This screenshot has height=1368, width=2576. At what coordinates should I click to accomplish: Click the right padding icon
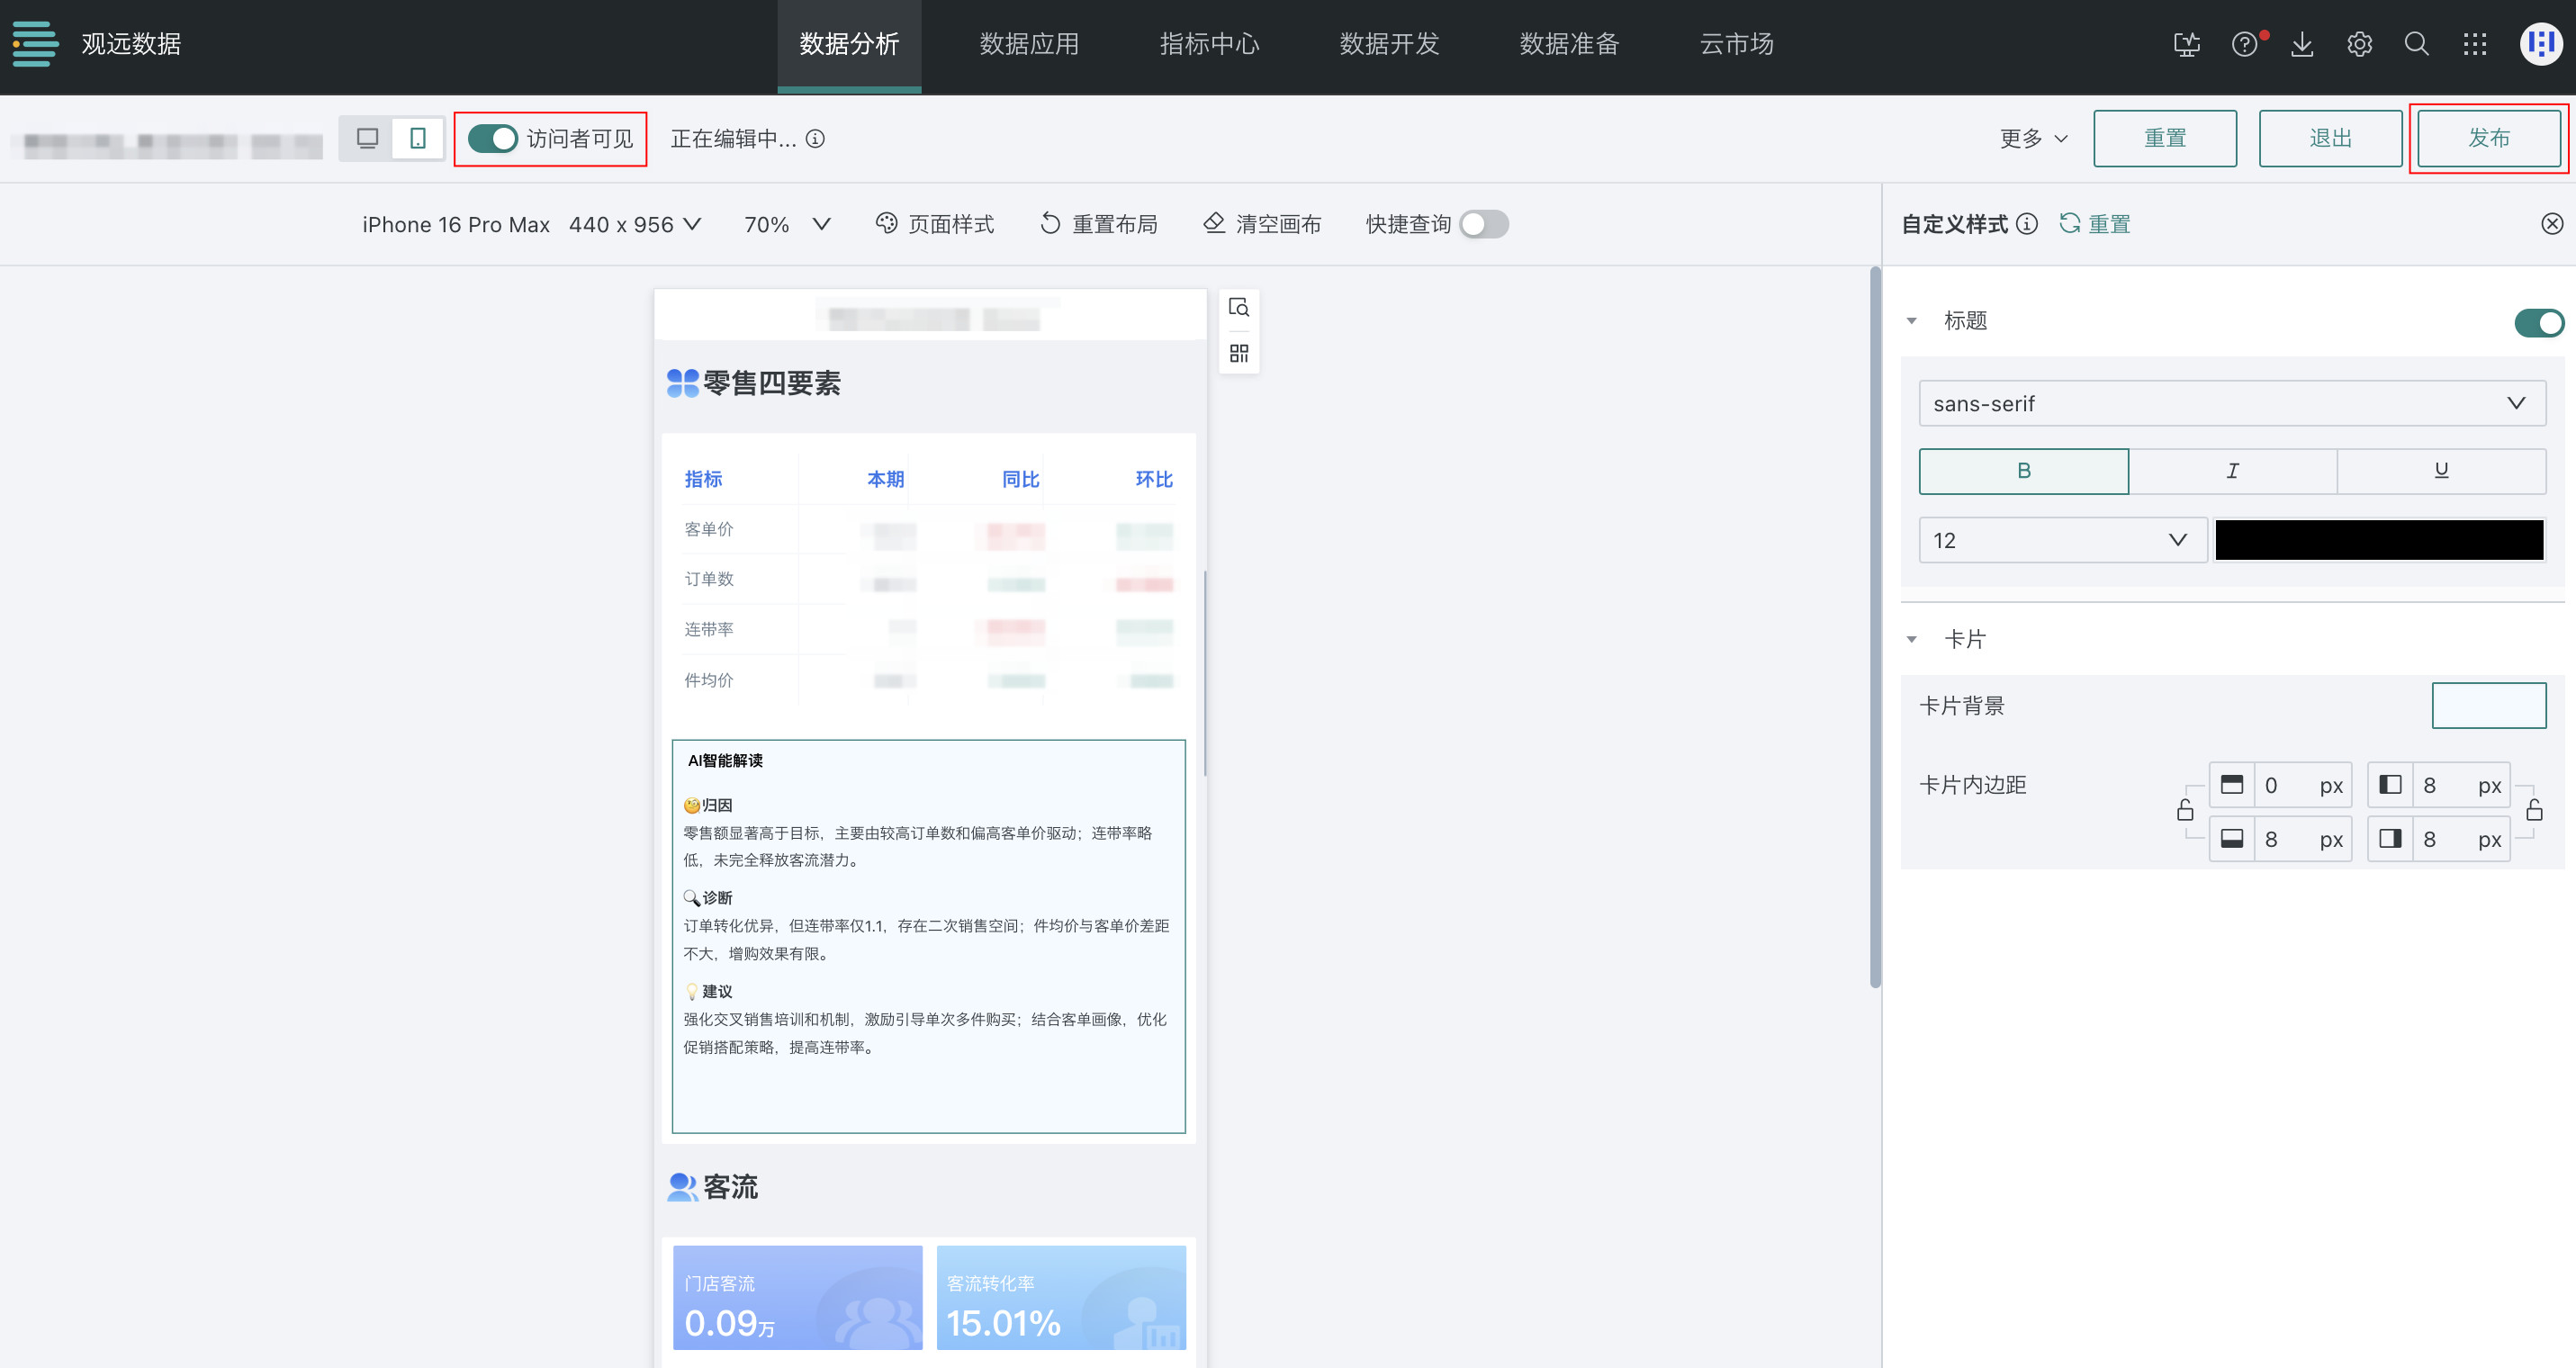point(2390,839)
